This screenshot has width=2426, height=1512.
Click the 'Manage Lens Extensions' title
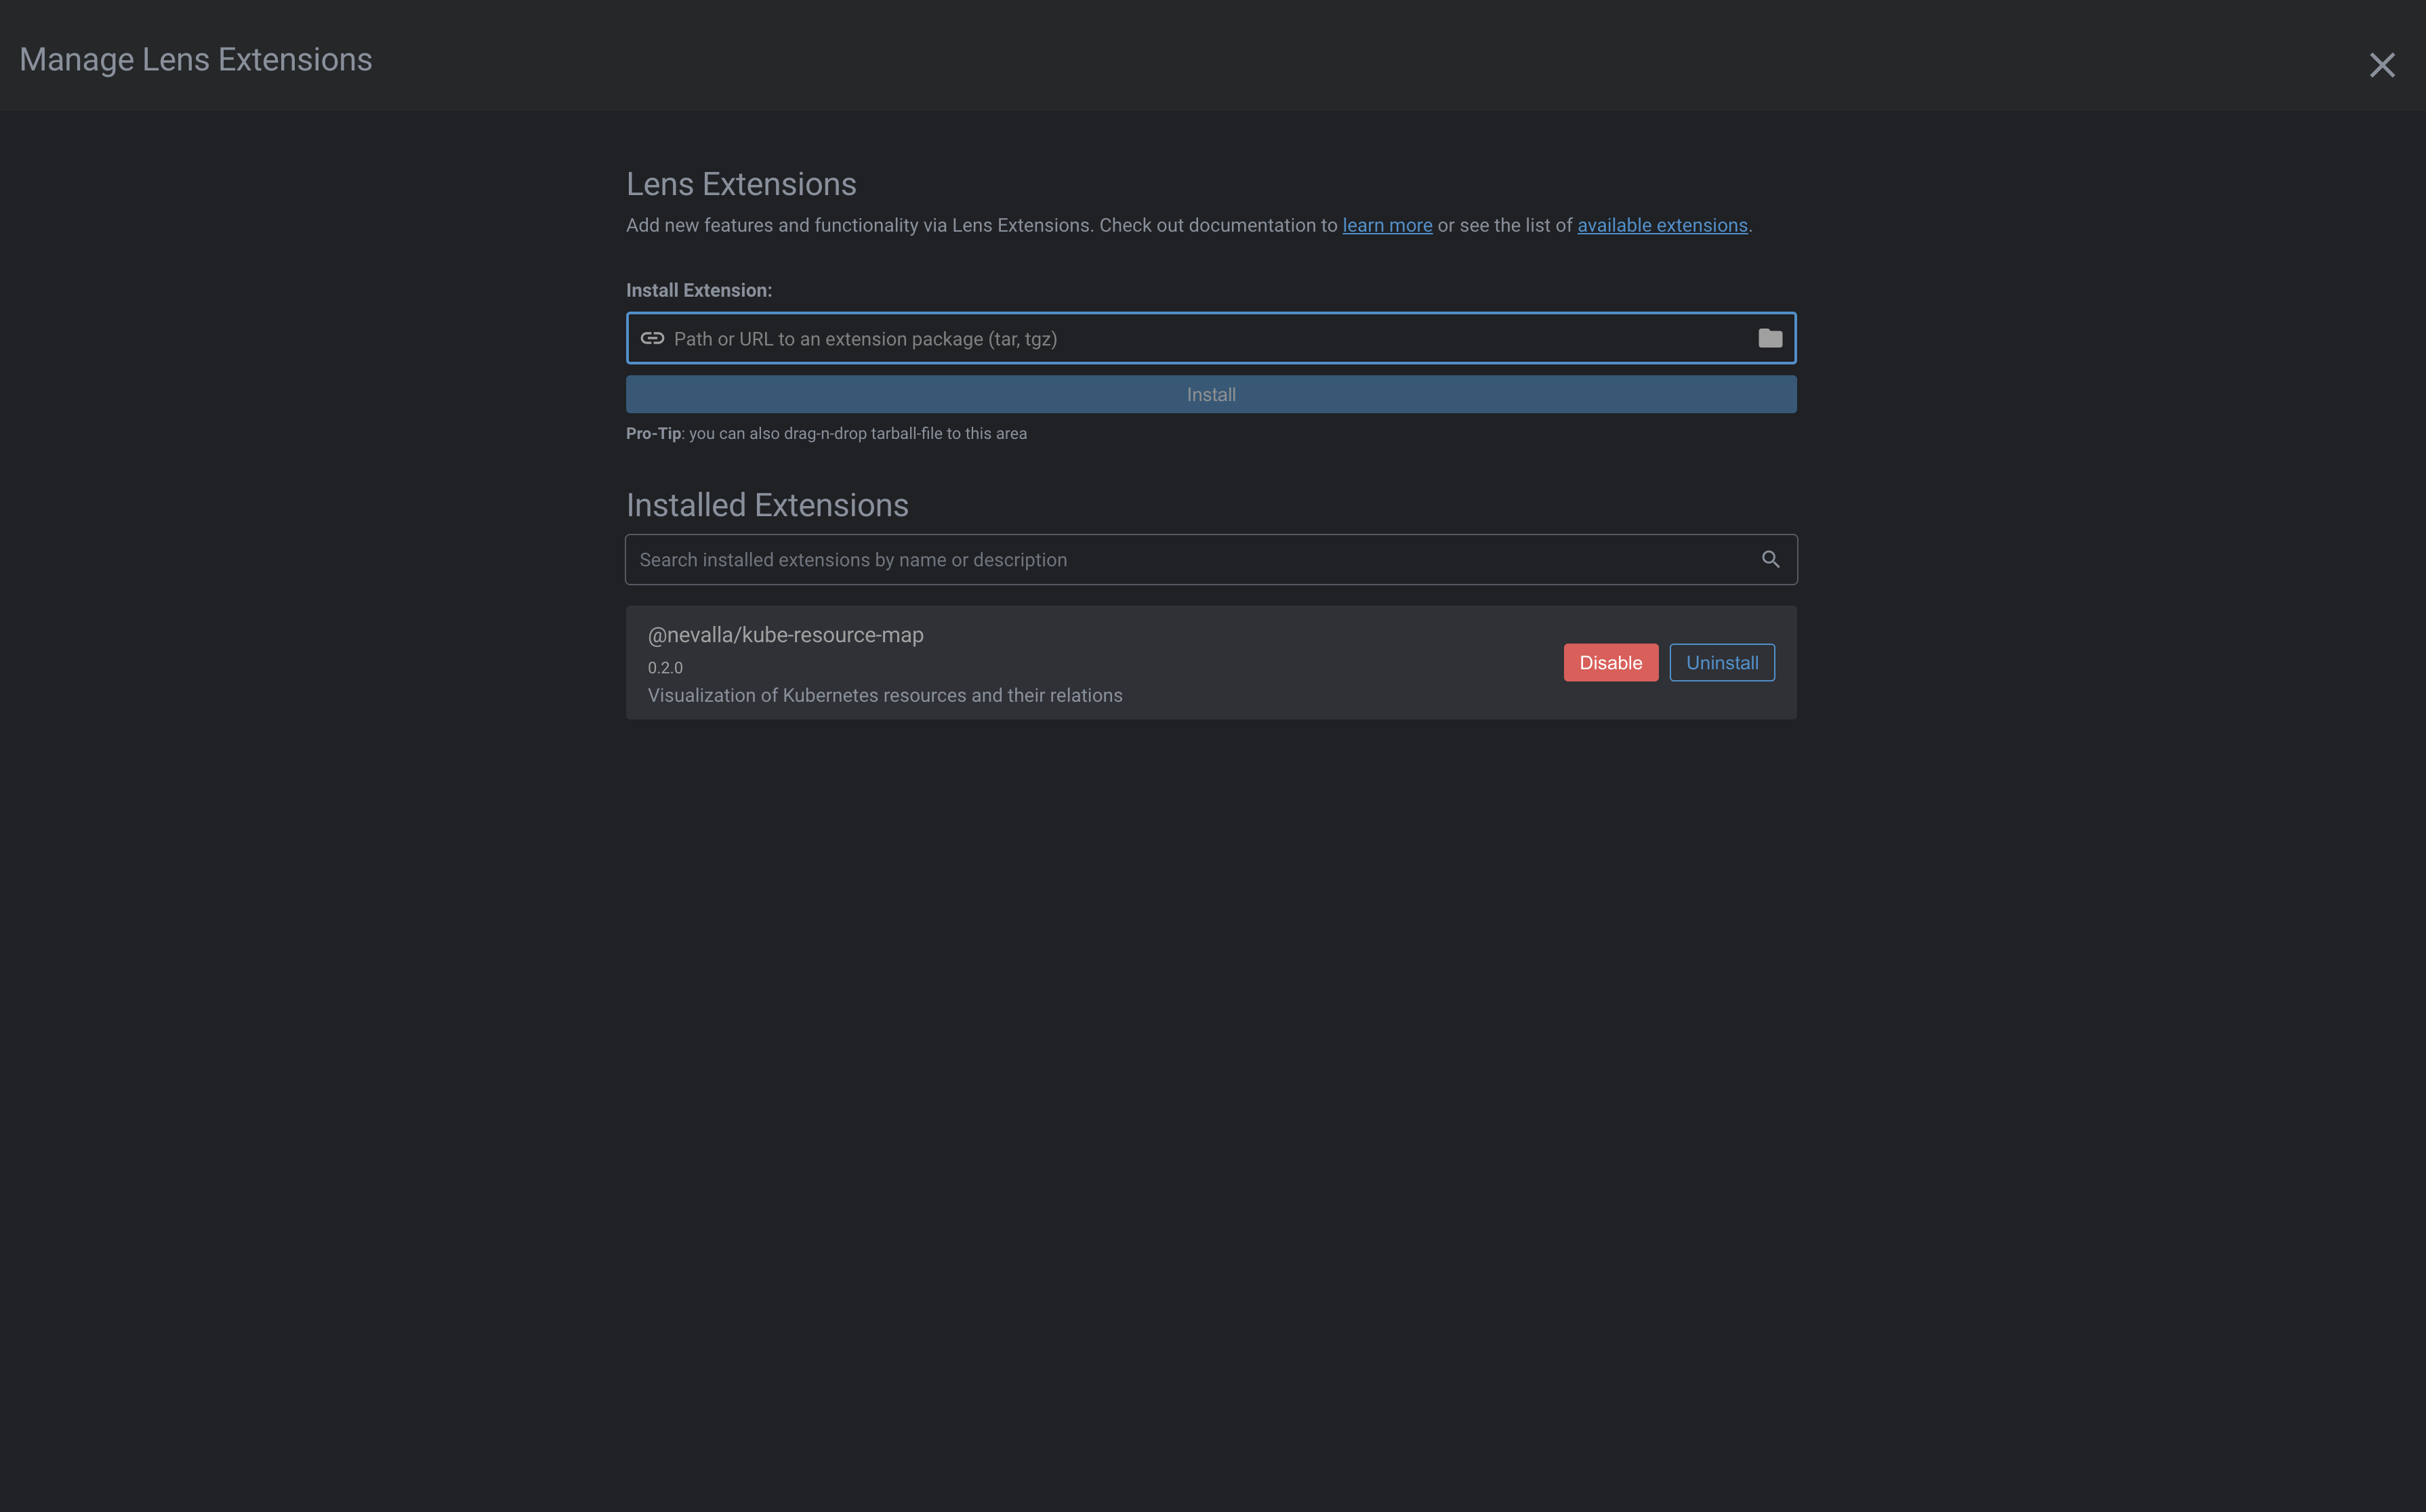[196, 60]
